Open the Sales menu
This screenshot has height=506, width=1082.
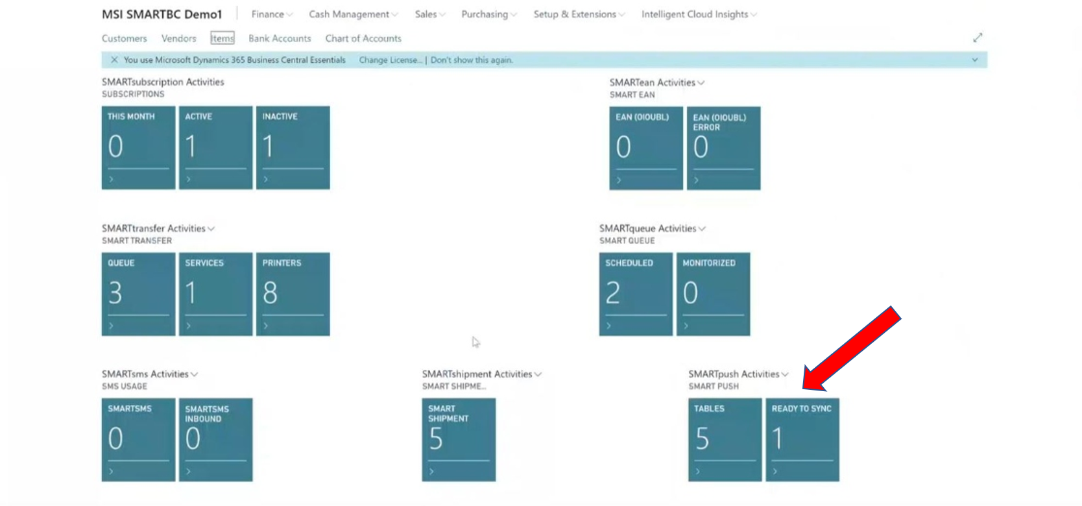(x=430, y=14)
